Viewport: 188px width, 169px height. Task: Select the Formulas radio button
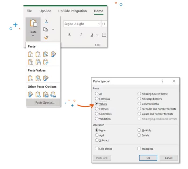(97, 99)
